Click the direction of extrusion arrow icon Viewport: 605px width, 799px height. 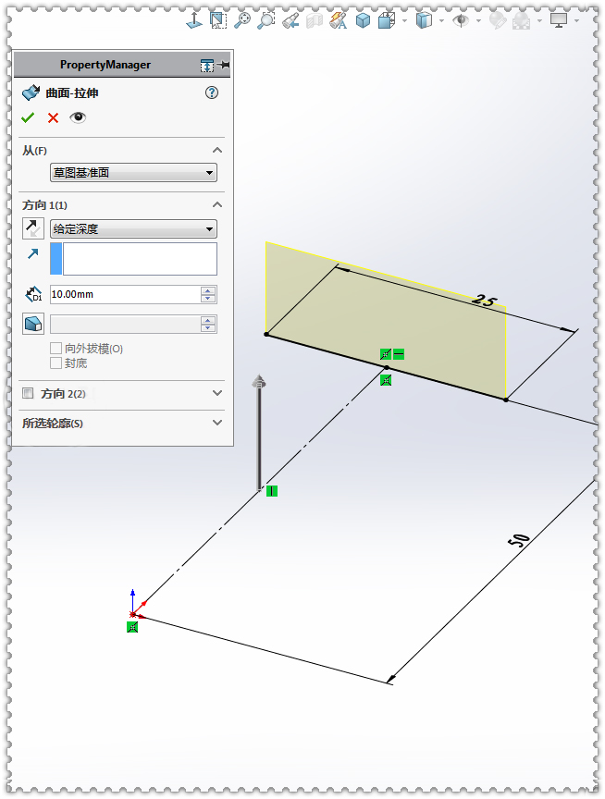click(x=33, y=253)
